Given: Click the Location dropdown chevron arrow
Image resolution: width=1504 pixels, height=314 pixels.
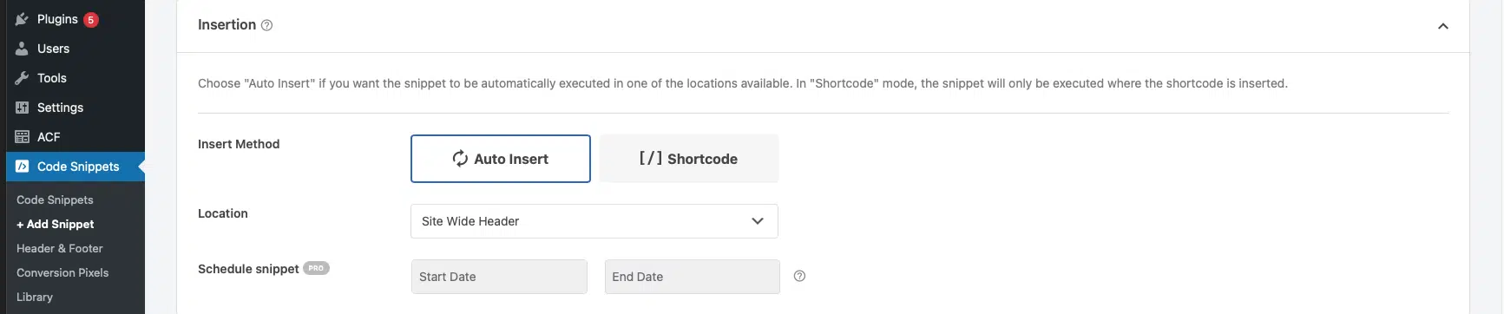Looking at the screenshot, I should point(758,221).
